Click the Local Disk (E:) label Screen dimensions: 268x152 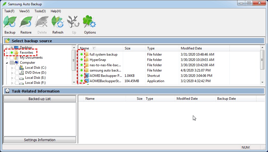coord(36,78)
